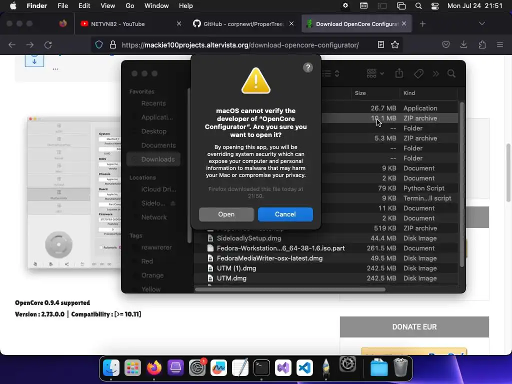Screen dimensions: 512x384
Task: Click Open in the security warning dialog
Action: [x=226, y=214]
